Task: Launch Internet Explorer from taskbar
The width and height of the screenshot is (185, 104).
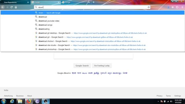Action: [12, 101]
